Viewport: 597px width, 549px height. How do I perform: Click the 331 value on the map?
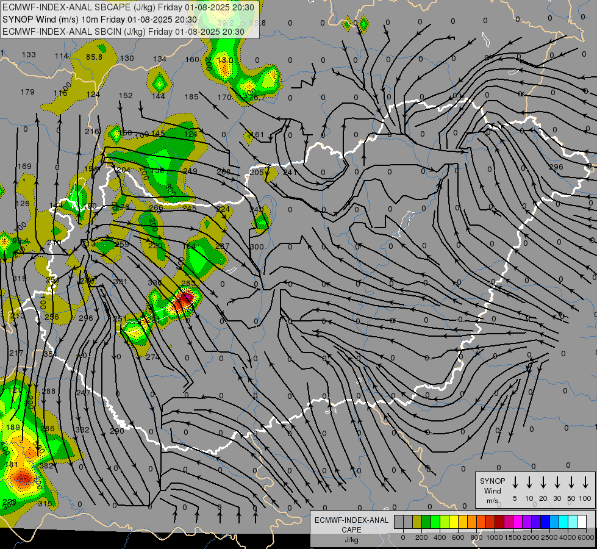point(120,282)
